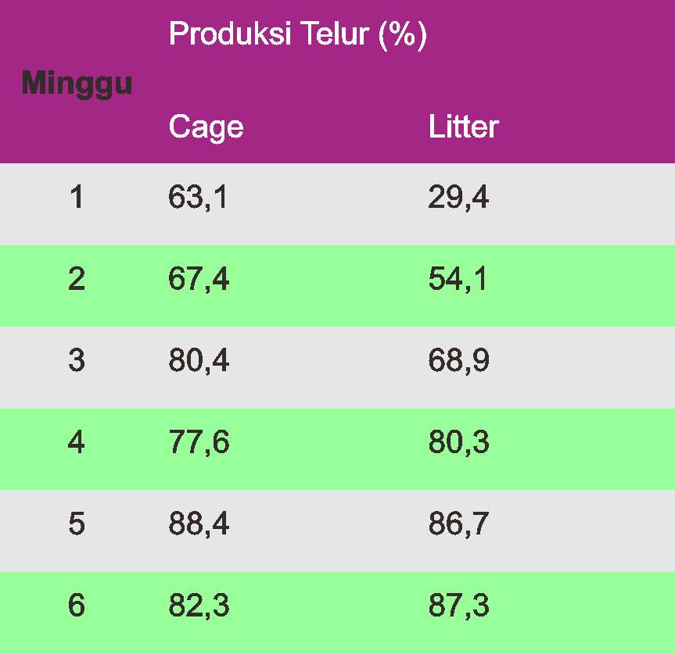The height and width of the screenshot is (654, 675).
Task: Select Litter value 29,4
Action: coord(458,198)
